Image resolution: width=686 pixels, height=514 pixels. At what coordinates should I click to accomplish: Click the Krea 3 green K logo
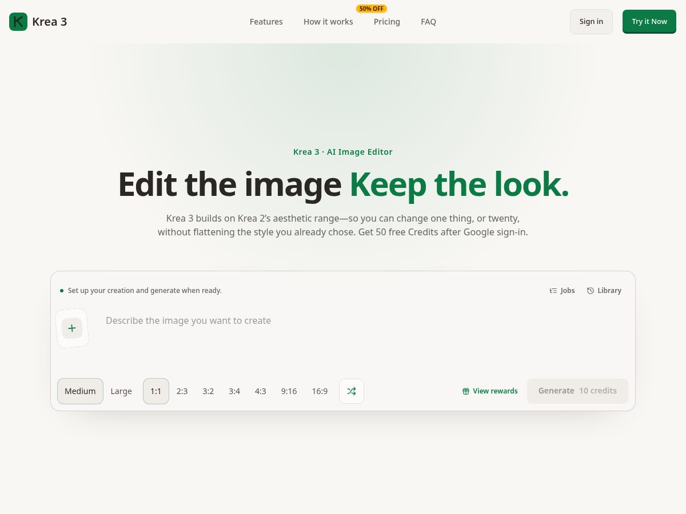(x=18, y=22)
